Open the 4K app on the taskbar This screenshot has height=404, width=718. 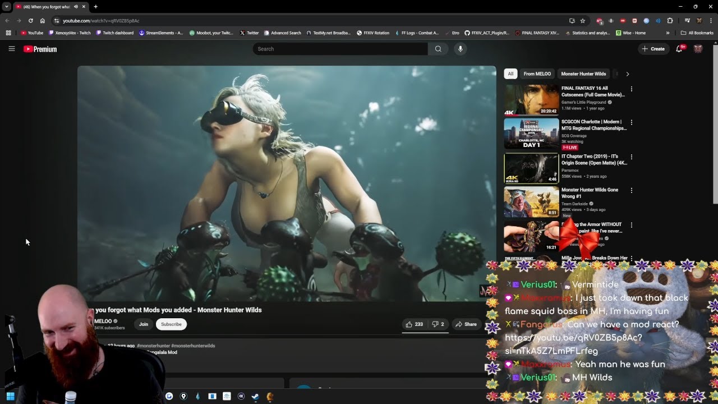[241, 397]
